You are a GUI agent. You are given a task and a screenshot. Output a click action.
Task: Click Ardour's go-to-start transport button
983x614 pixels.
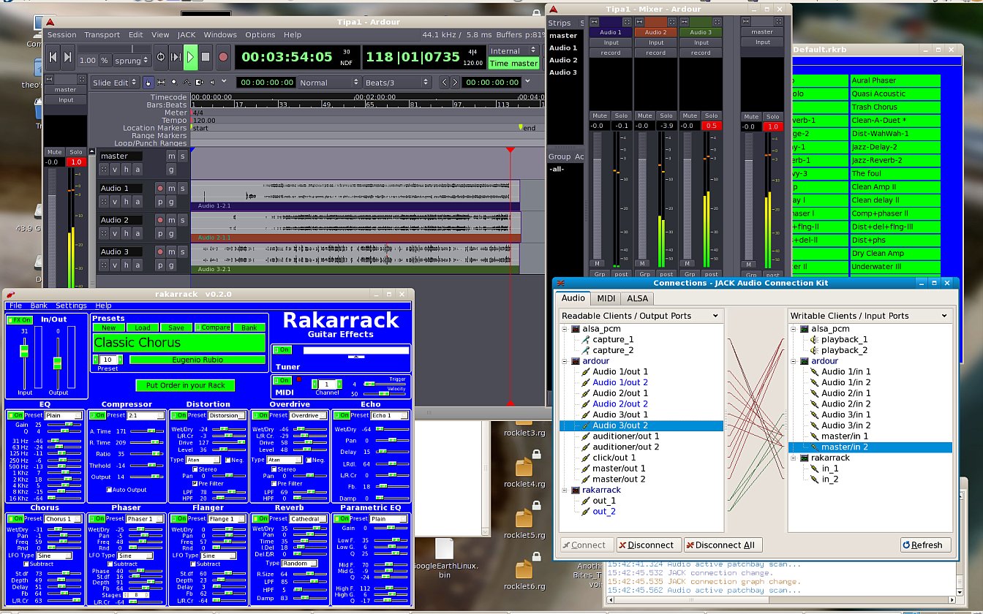[x=53, y=56]
